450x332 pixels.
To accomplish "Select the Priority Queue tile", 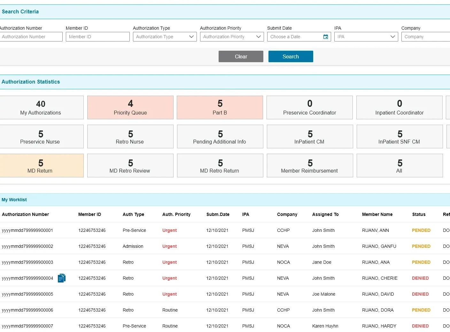I will coord(130,107).
